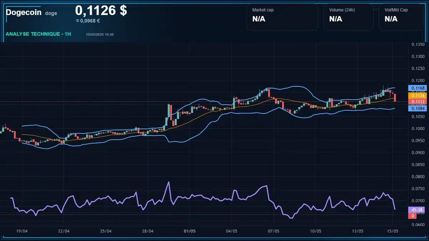Click the blue 0.1168 upper band price tag
Screen dimensions: 429x241
[x=418, y=88]
